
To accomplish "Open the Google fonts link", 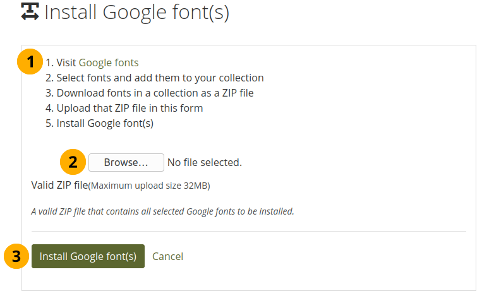I will [x=109, y=62].
